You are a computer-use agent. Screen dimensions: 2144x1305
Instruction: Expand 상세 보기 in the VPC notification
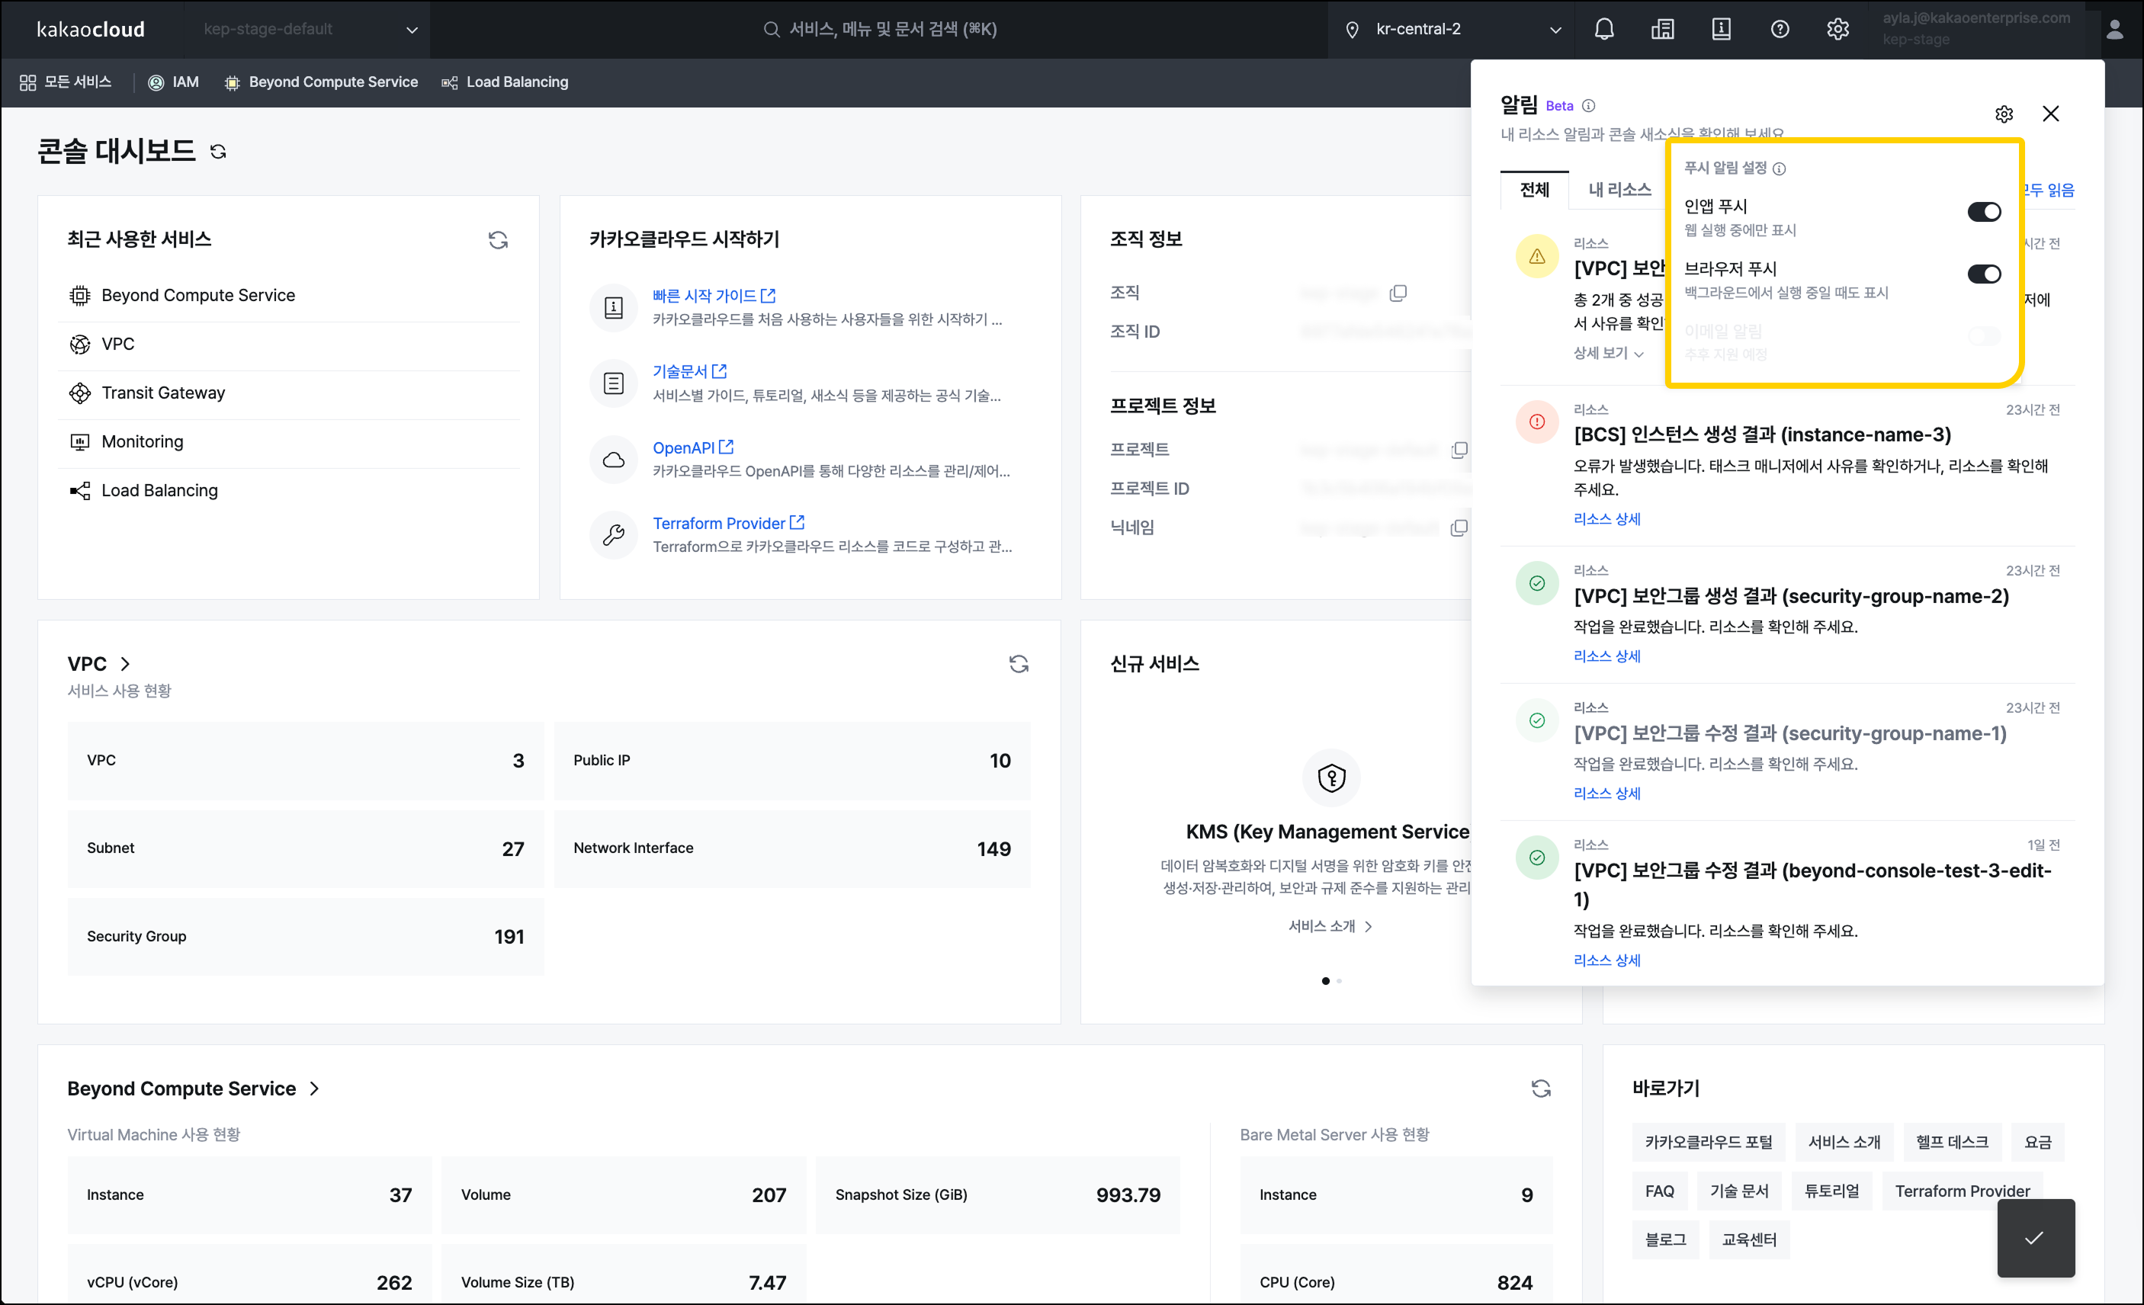tap(1608, 353)
